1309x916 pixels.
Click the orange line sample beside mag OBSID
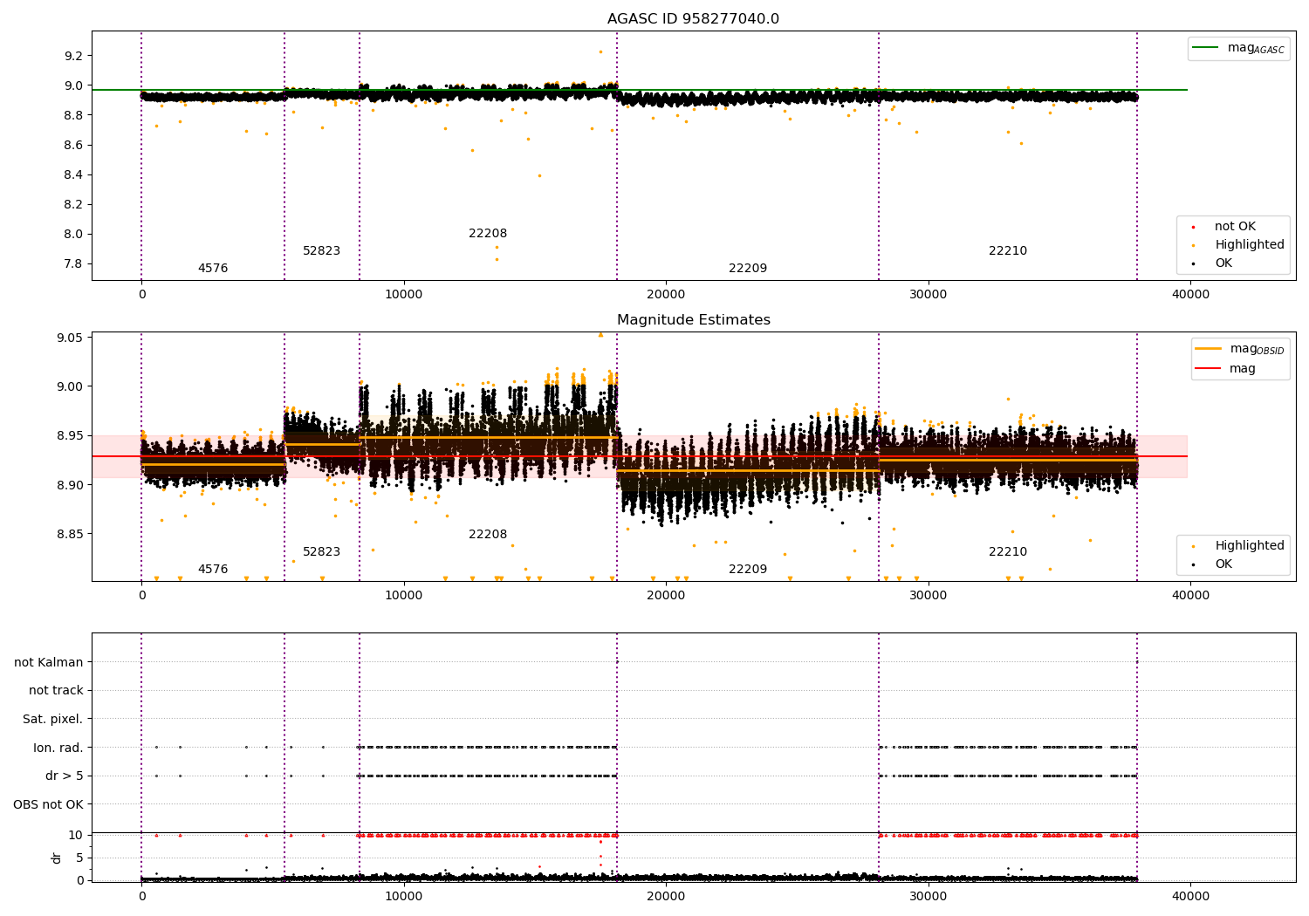1209,349
